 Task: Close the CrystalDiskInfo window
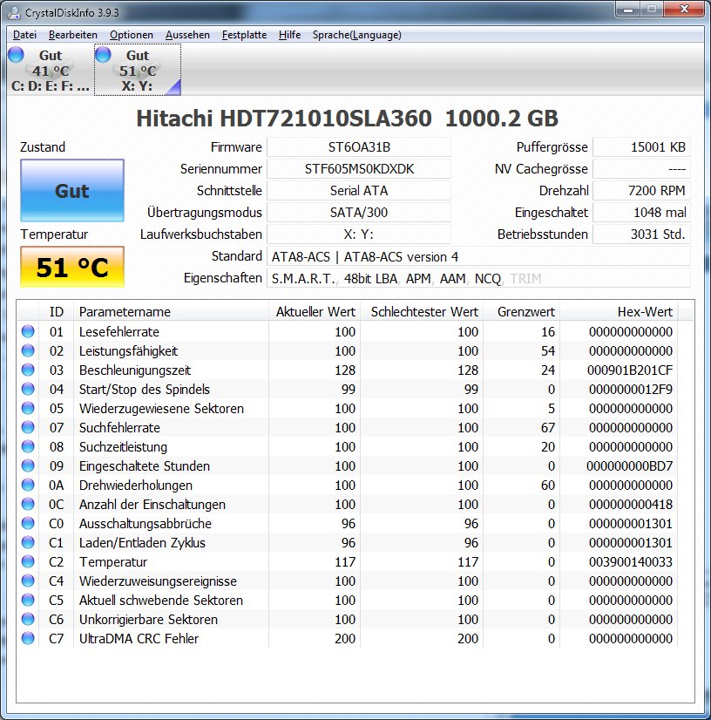684,10
